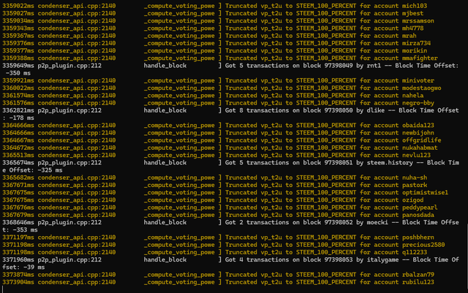Click account name modestaogwo

click(x=421, y=88)
